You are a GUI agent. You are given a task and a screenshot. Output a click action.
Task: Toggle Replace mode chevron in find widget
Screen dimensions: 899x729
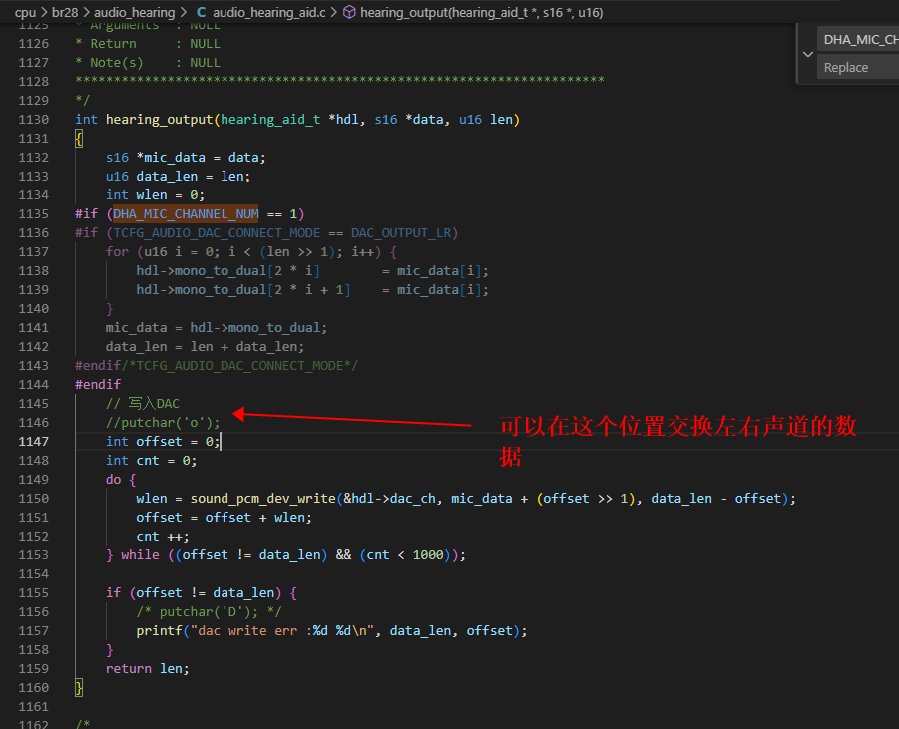(808, 54)
